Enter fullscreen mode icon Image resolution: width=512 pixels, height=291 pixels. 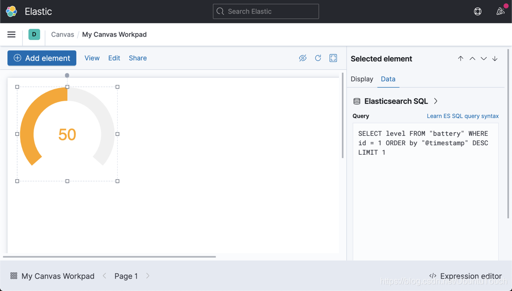[x=333, y=58]
